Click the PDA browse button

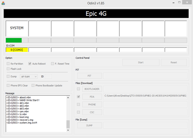pos(92,97)
